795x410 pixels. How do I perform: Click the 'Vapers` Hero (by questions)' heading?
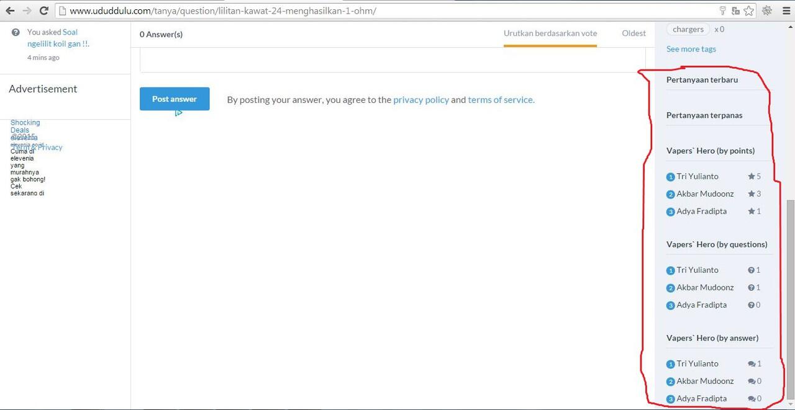(x=717, y=244)
